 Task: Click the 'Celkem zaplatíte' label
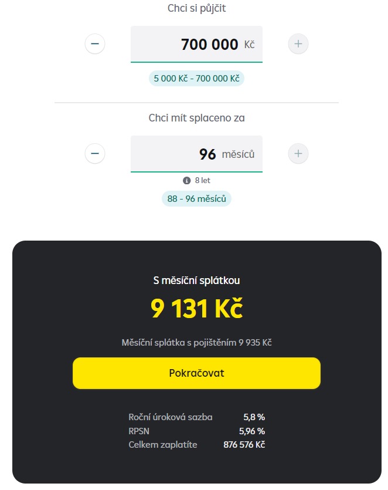(163, 445)
